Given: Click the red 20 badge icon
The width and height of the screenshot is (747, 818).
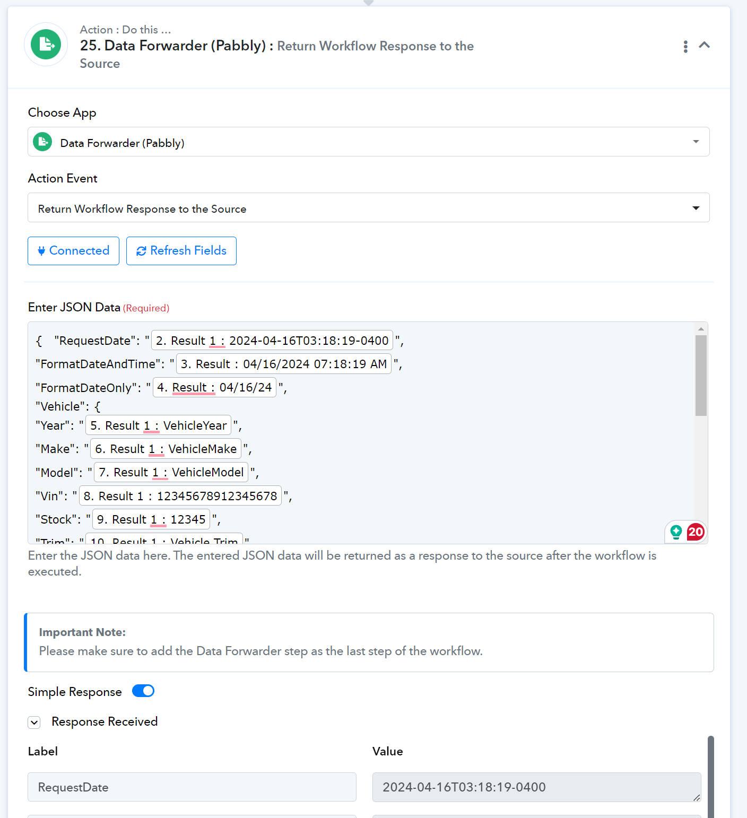Looking at the screenshot, I should 696,532.
